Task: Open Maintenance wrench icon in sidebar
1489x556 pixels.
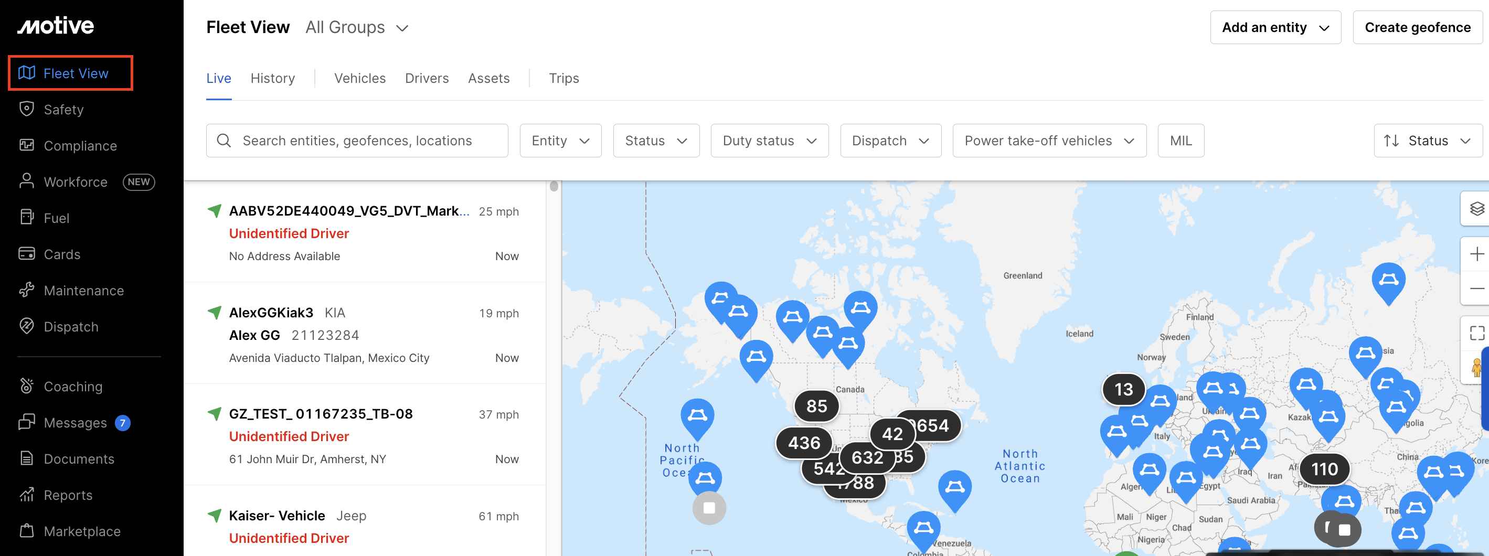Action: 27,290
